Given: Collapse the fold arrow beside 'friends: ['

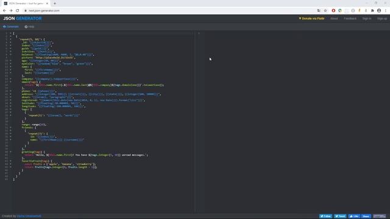Looking at the screenshot, I should click(10, 127).
